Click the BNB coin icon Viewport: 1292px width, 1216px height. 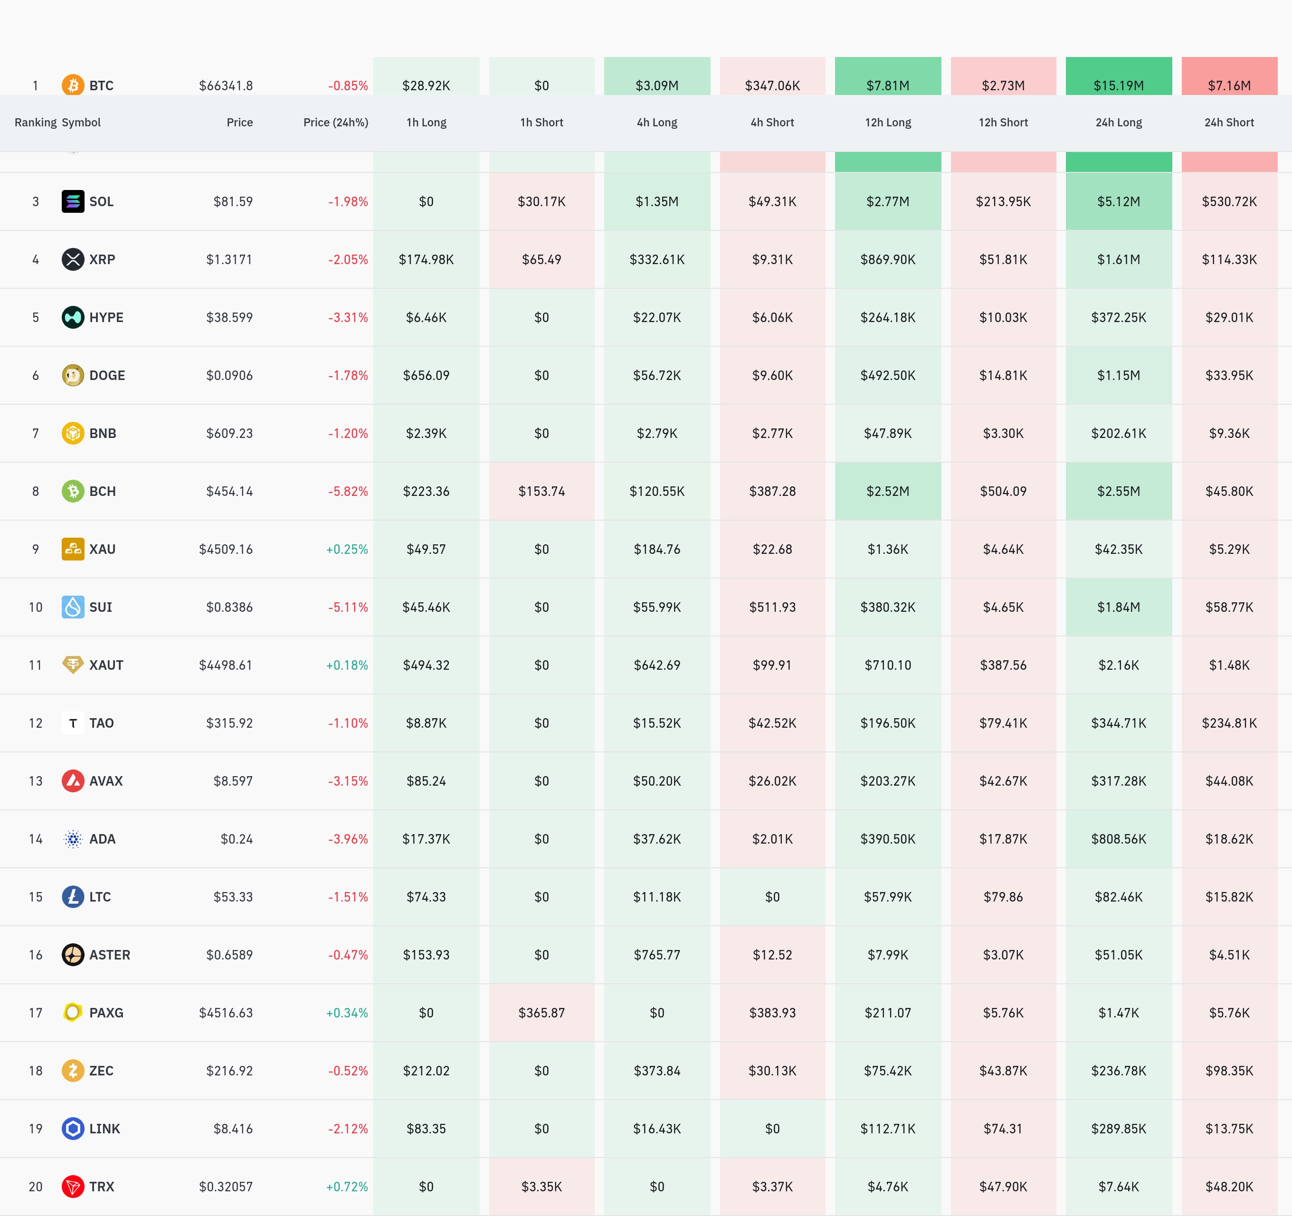coord(73,433)
